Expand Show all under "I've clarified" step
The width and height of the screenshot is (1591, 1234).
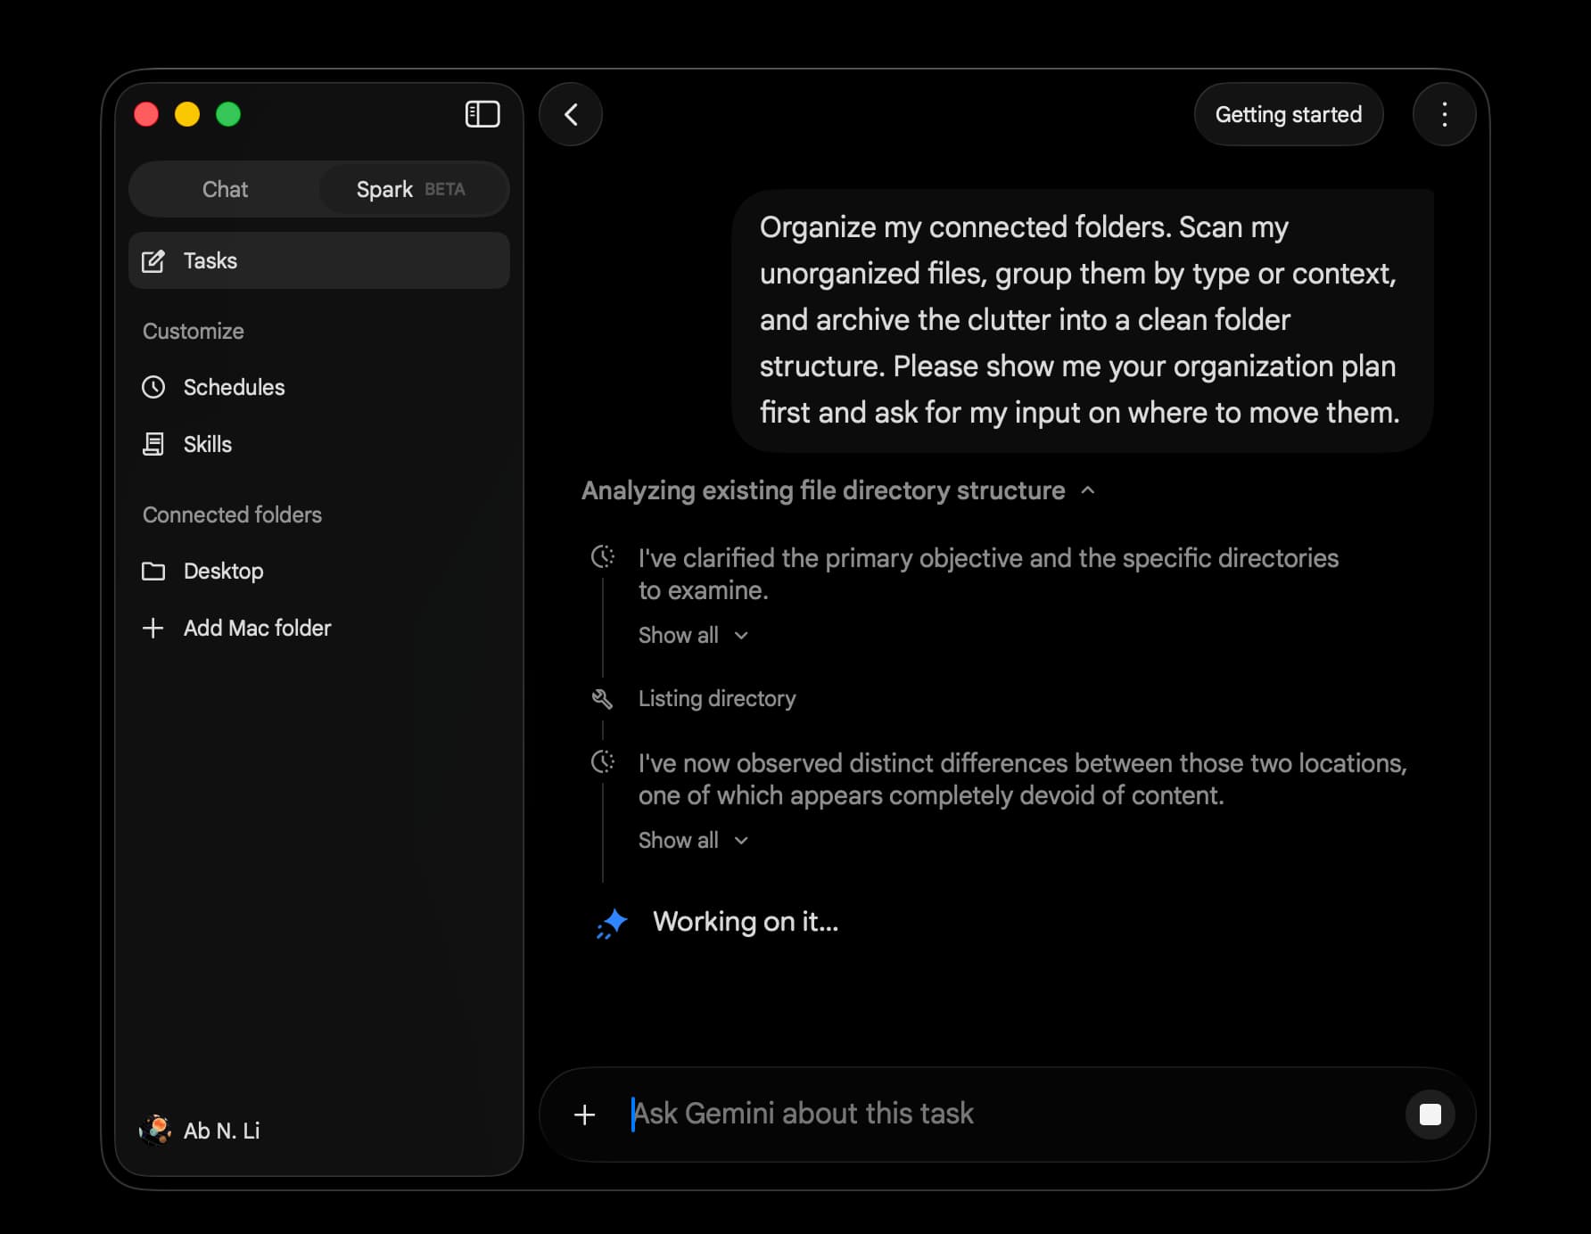click(693, 635)
